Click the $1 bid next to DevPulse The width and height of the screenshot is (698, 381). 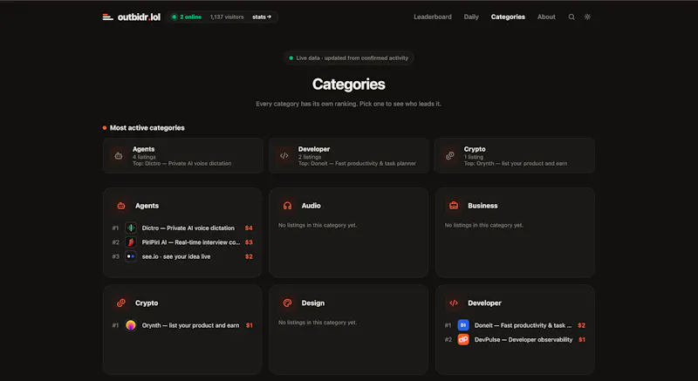tap(581, 339)
